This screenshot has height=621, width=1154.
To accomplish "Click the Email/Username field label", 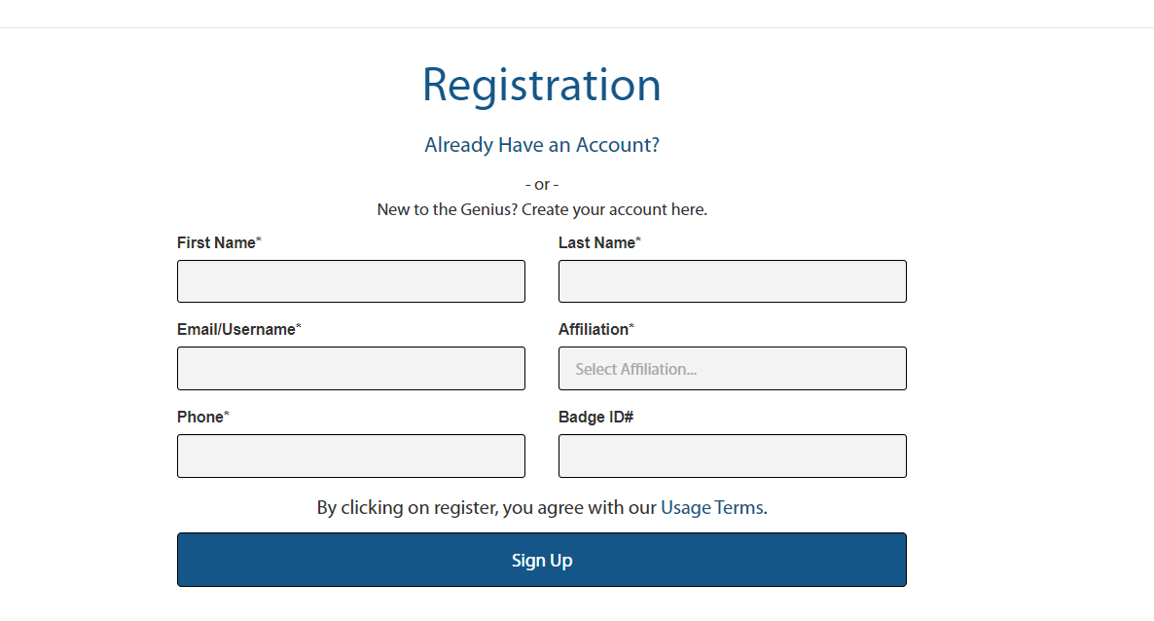I will (x=236, y=330).
